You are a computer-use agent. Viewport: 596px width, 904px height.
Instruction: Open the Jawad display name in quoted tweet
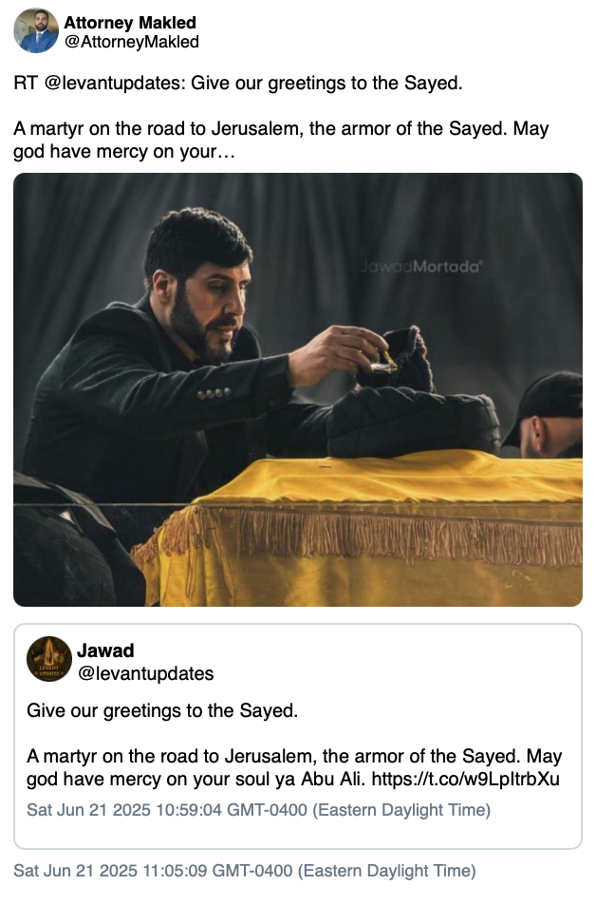click(x=104, y=650)
